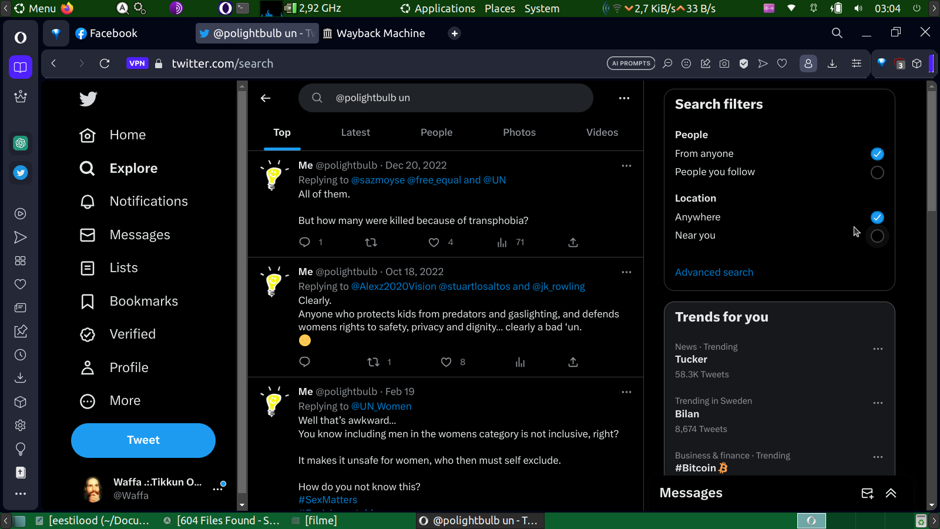Like the Dec 20, 2022 tweet
The height and width of the screenshot is (529, 940).
click(434, 242)
